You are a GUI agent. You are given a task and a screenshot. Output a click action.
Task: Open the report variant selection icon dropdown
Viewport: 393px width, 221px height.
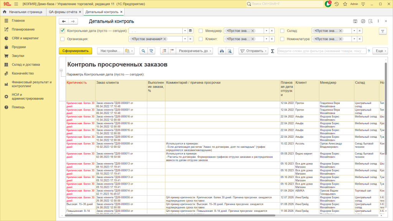[129, 51]
